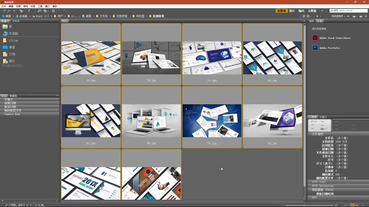
Task: Open in Camera Raw icon
Action: pos(53,11)
